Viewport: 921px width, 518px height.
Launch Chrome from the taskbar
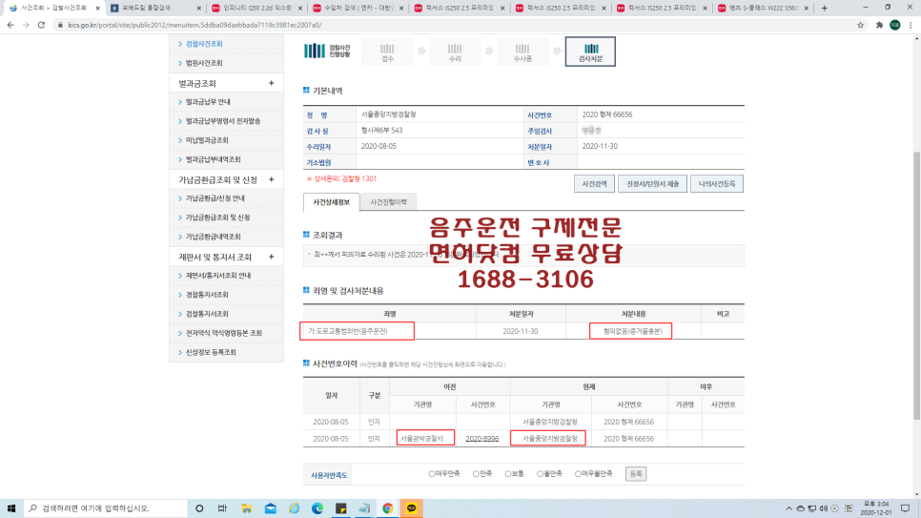click(x=388, y=508)
